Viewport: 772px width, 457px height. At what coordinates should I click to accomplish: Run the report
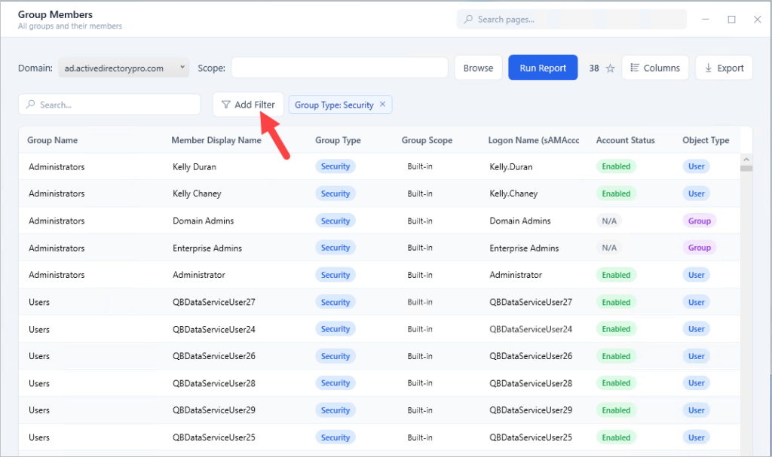click(x=543, y=68)
